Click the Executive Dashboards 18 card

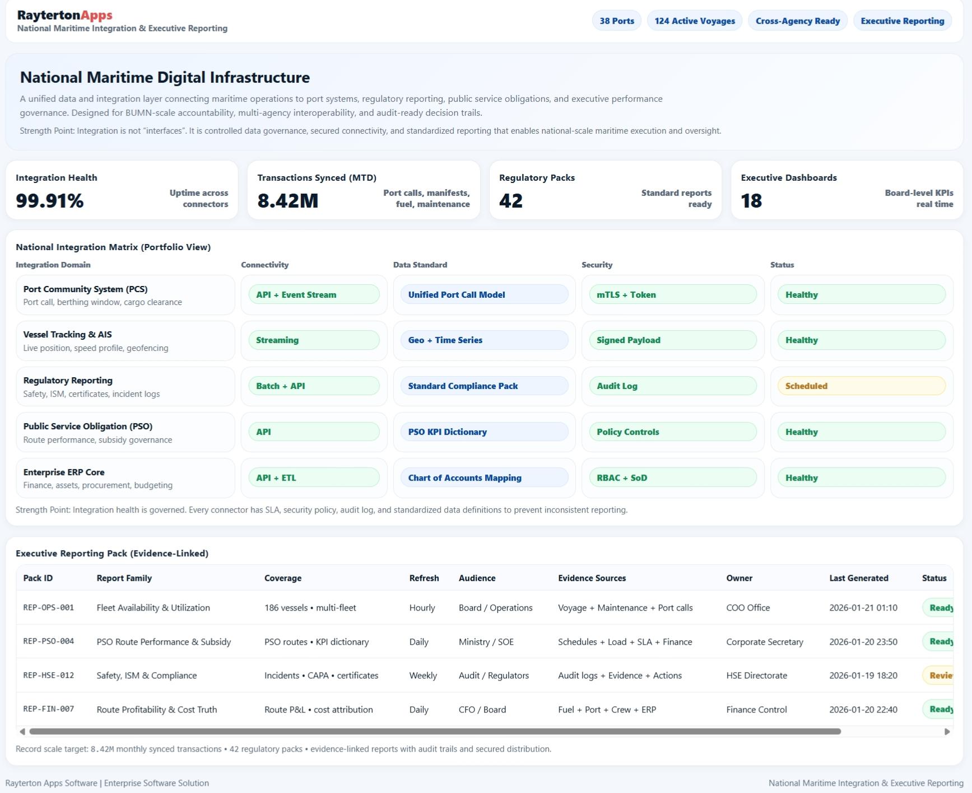[x=847, y=190]
